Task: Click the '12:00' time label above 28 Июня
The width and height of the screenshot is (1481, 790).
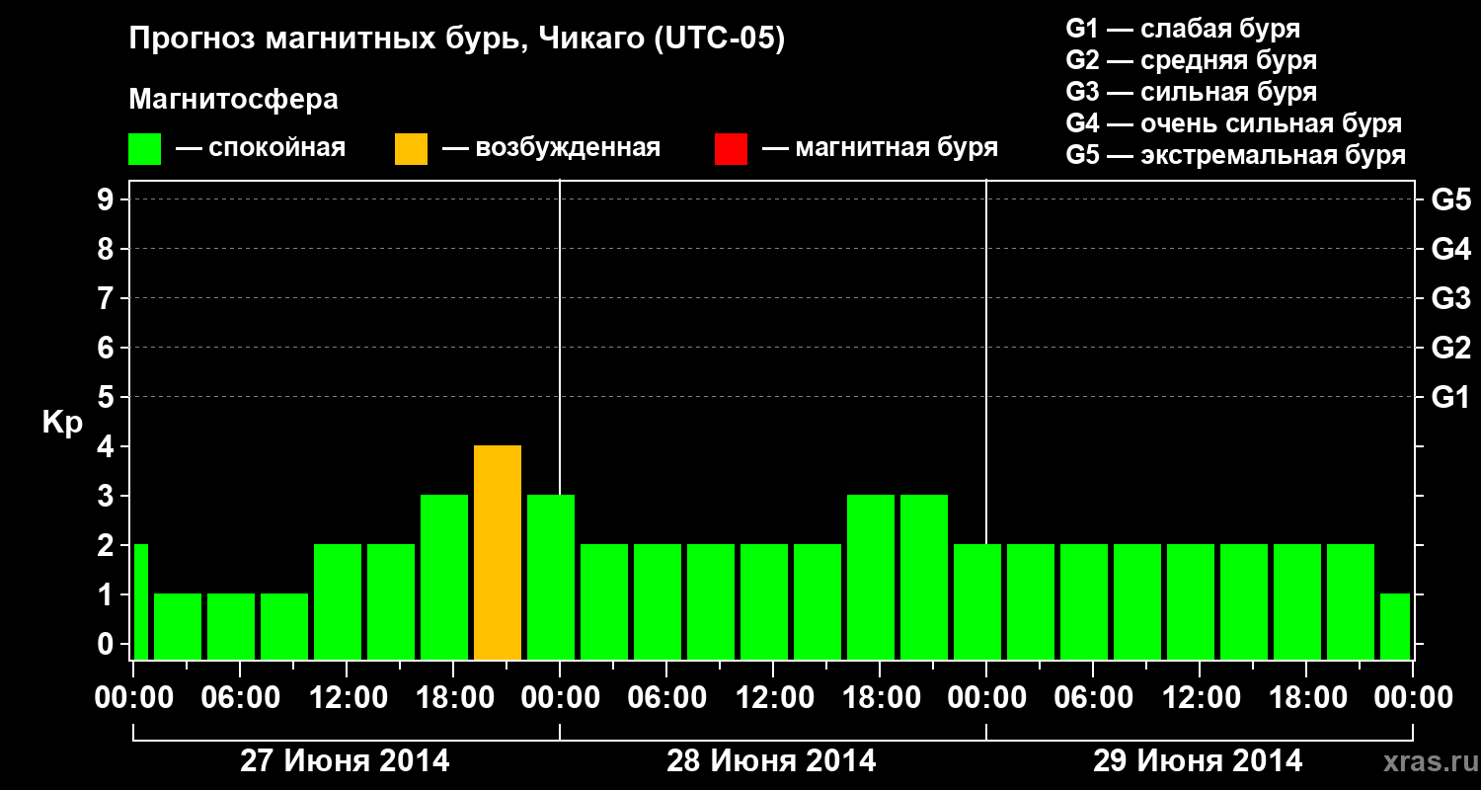Action: 773,698
